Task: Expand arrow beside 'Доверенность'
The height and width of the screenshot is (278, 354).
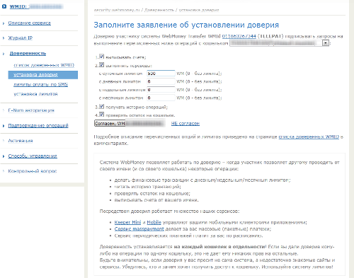Action: click(x=4, y=54)
